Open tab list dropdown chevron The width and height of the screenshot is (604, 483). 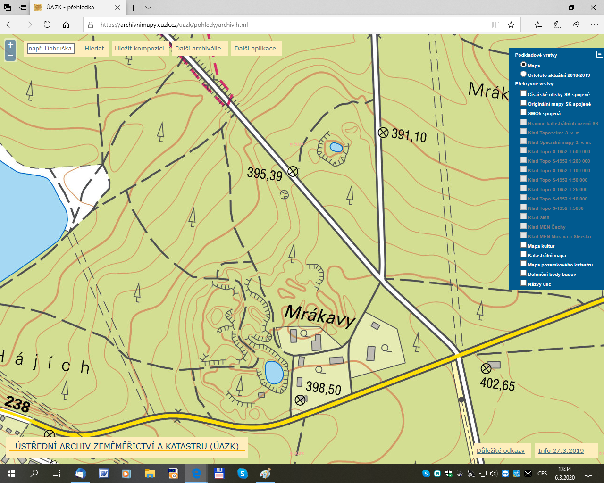pos(148,8)
